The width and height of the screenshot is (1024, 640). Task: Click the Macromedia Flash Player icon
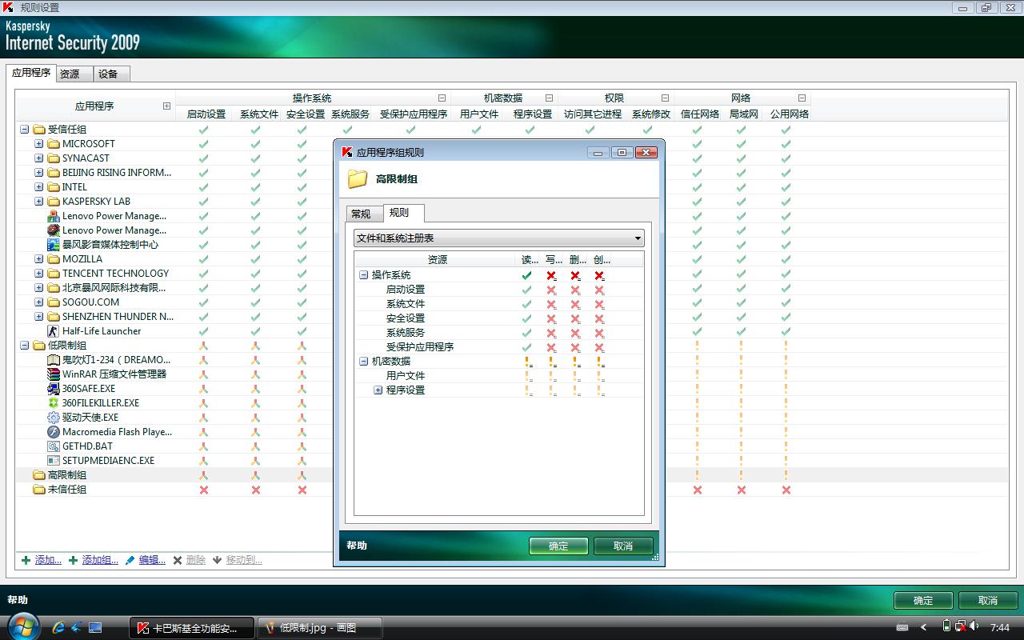[x=54, y=432]
